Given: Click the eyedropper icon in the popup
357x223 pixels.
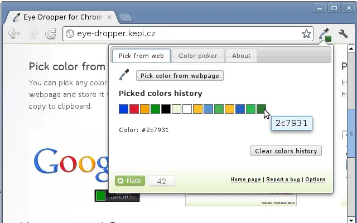Looking at the screenshot, I should pyautogui.click(x=124, y=75).
